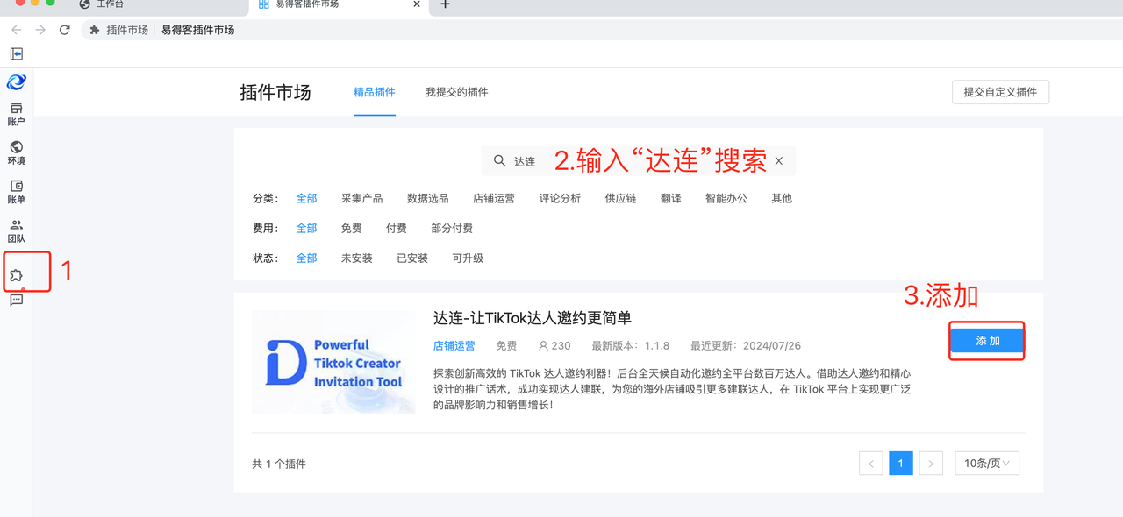This screenshot has height=517, width=1123.
Task: Open the 达连 plugin thumbnail image
Action: point(333,362)
